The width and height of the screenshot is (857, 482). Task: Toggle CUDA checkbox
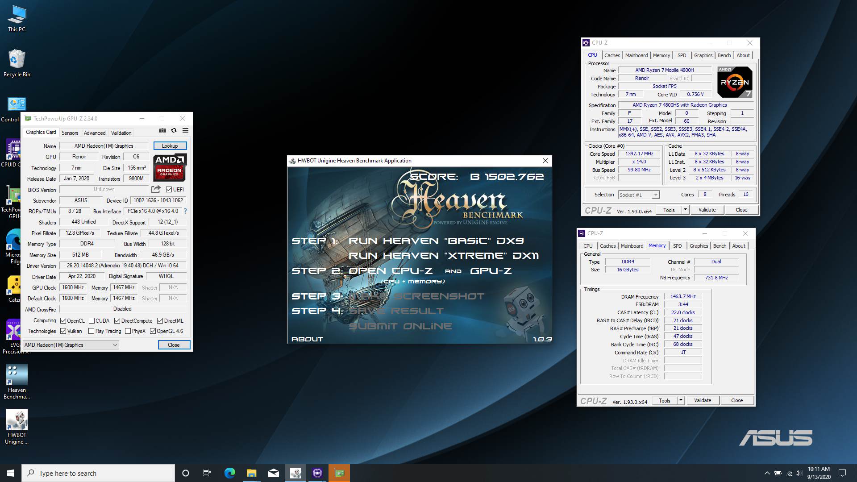point(92,320)
